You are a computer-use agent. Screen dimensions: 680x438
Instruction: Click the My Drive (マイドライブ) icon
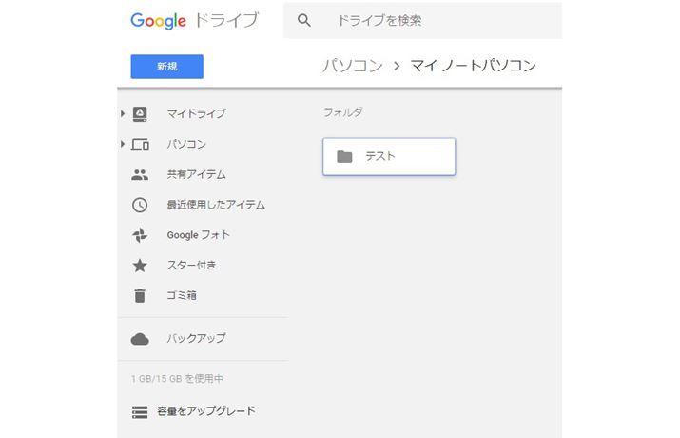(140, 114)
